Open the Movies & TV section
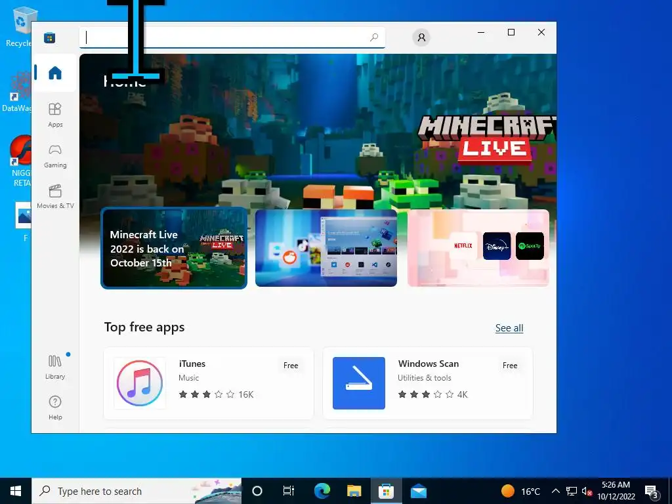Viewport: 672px width, 504px height. point(55,196)
